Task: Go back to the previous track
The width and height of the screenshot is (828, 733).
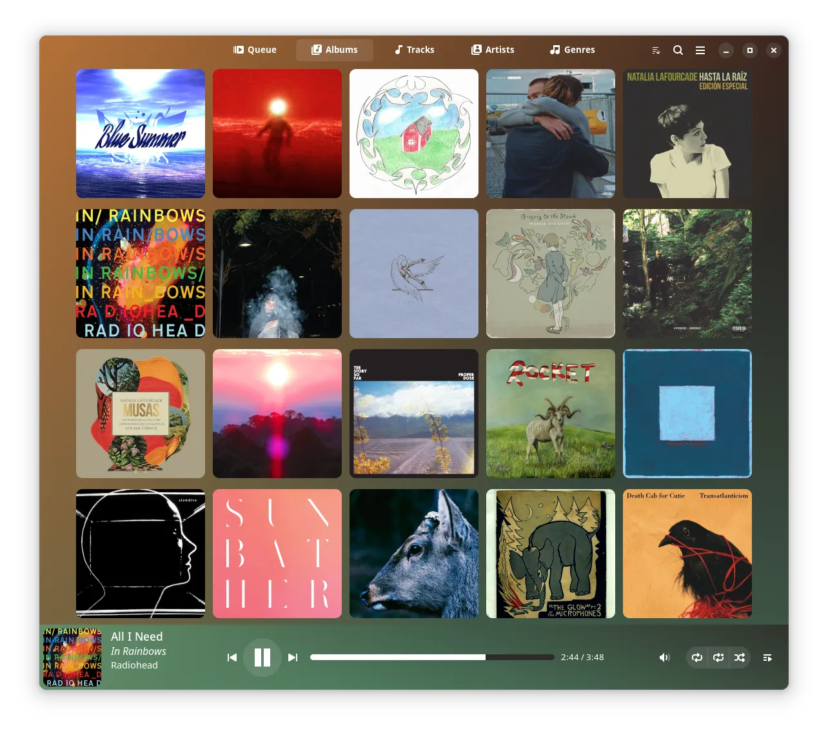Action: coord(232,658)
